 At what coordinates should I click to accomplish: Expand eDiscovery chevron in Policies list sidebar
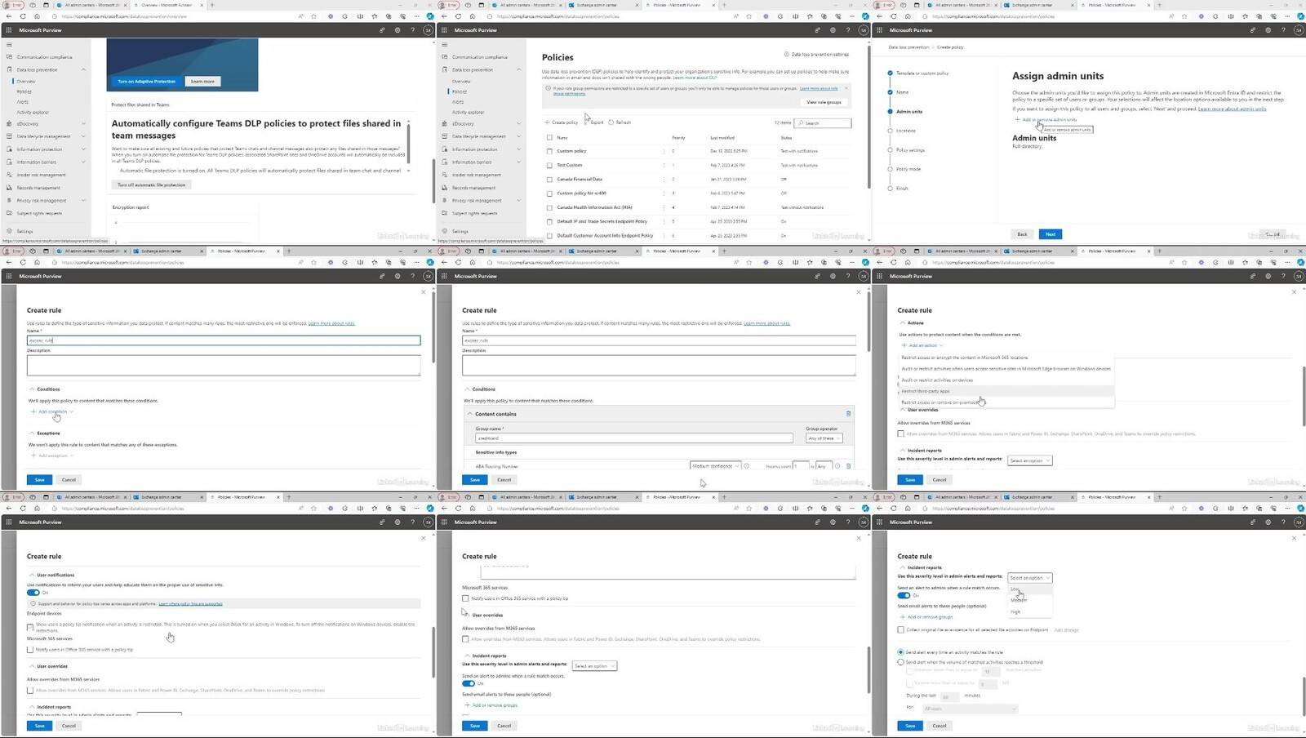pos(519,123)
